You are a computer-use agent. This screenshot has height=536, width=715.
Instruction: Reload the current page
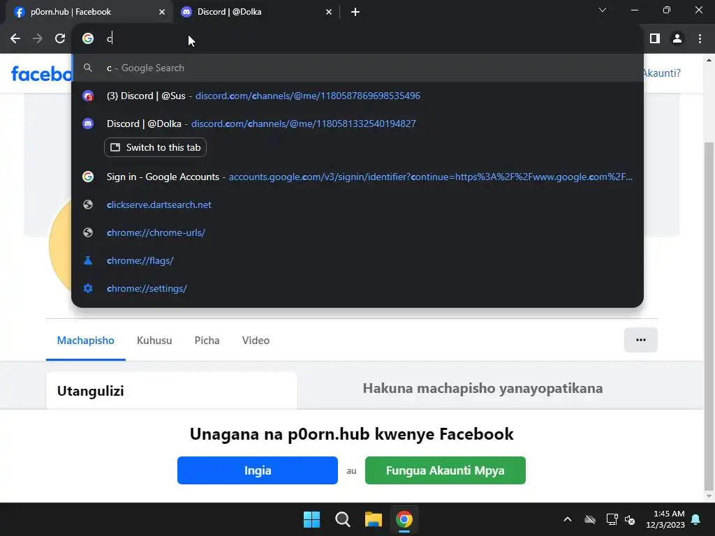pyautogui.click(x=60, y=39)
